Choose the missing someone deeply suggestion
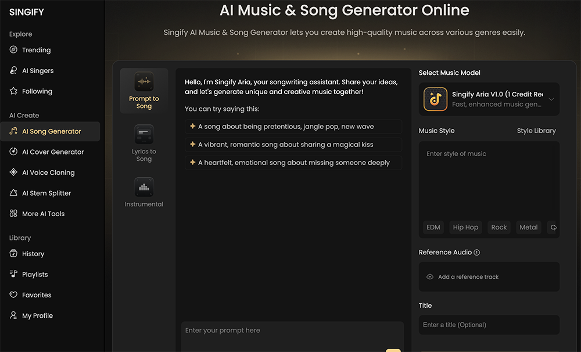This screenshot has width=581, height=352. (293, 162)
